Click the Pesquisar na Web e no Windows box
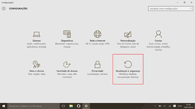The height and width of the screenshot is (109, 195). pyautogui.click(x=34, y=106)
